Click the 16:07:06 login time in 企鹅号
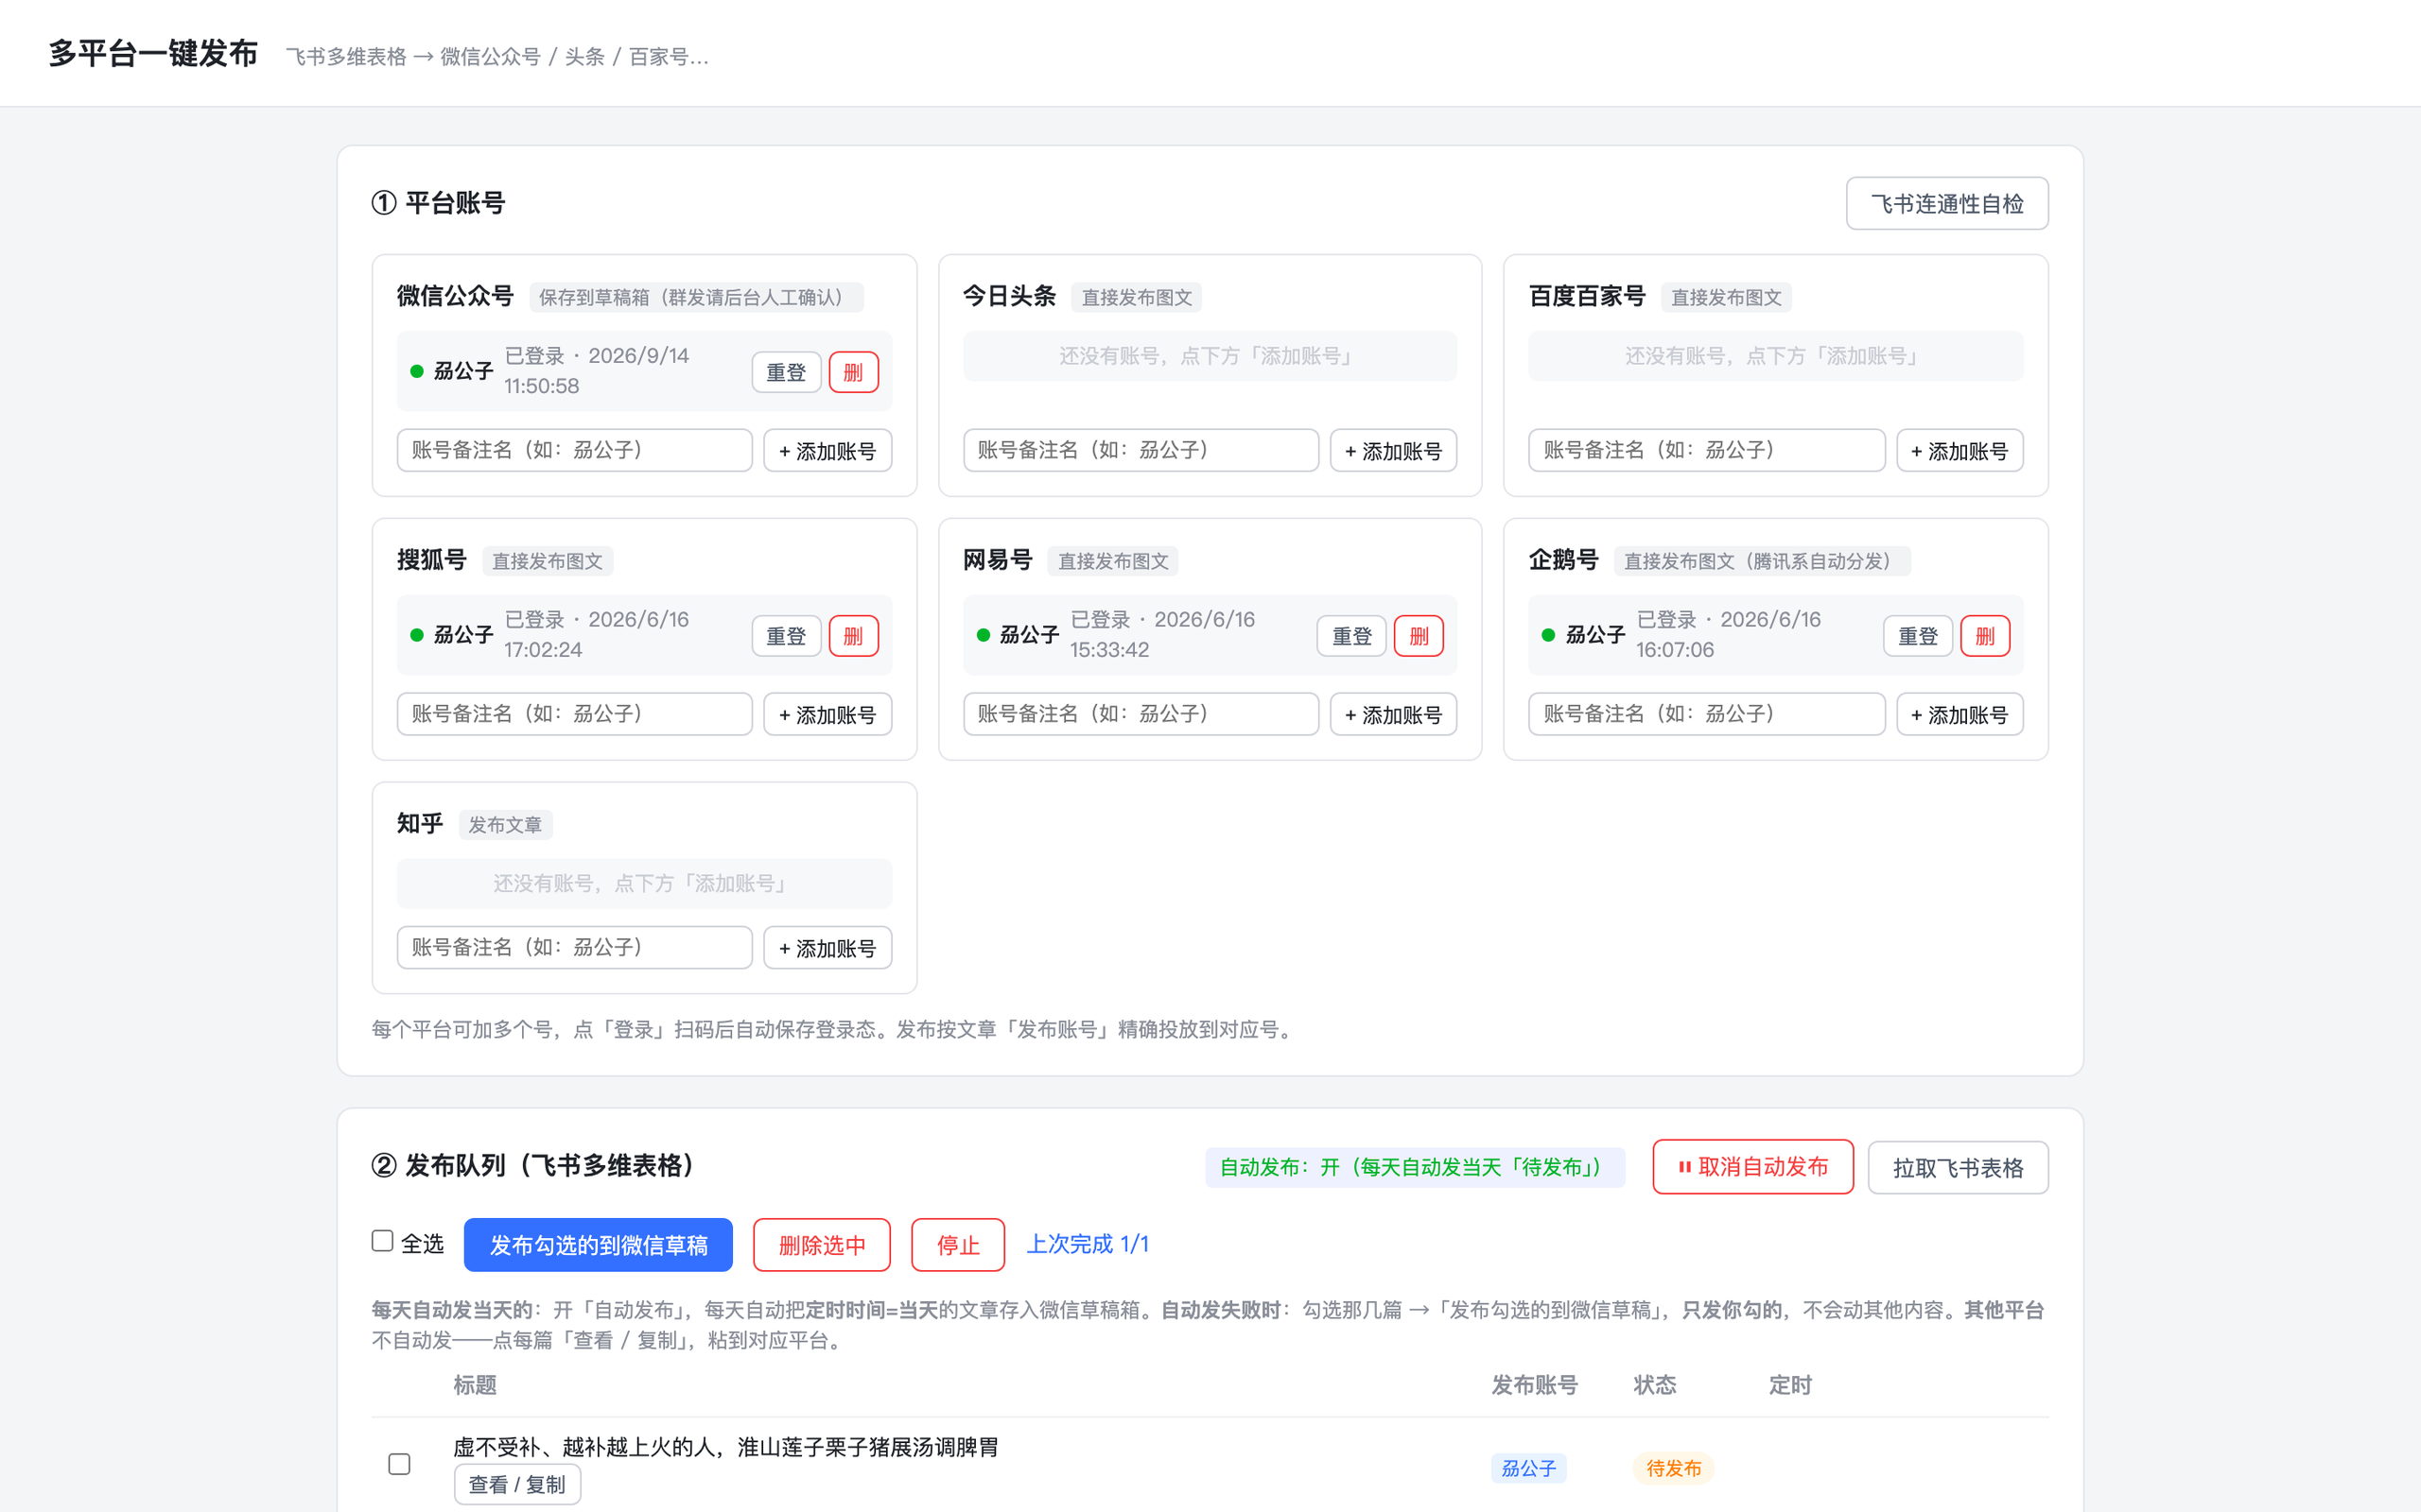 [1675, 650]
